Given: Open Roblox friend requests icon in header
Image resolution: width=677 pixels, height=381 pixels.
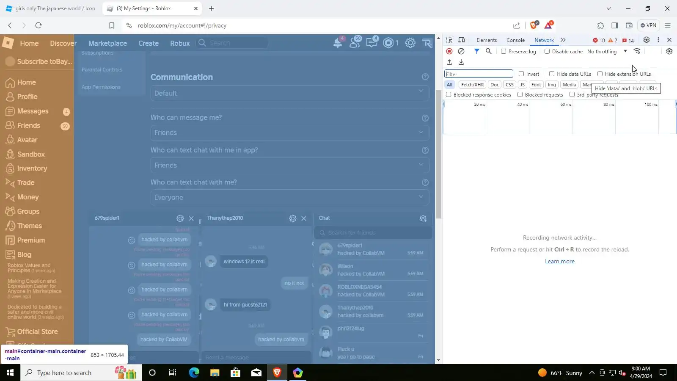Looking at the screenshot, I should (x=355, y=43).
